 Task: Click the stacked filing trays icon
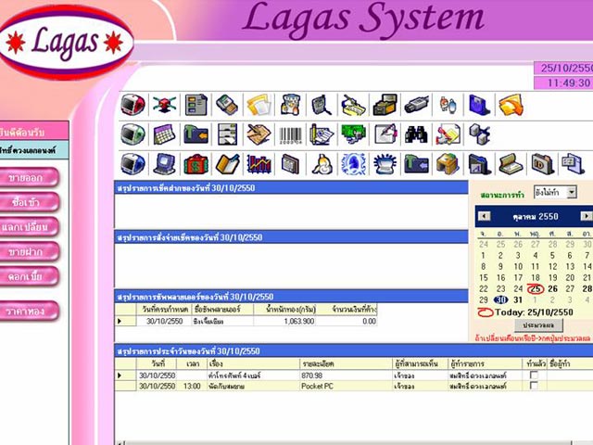pos(227,134)
